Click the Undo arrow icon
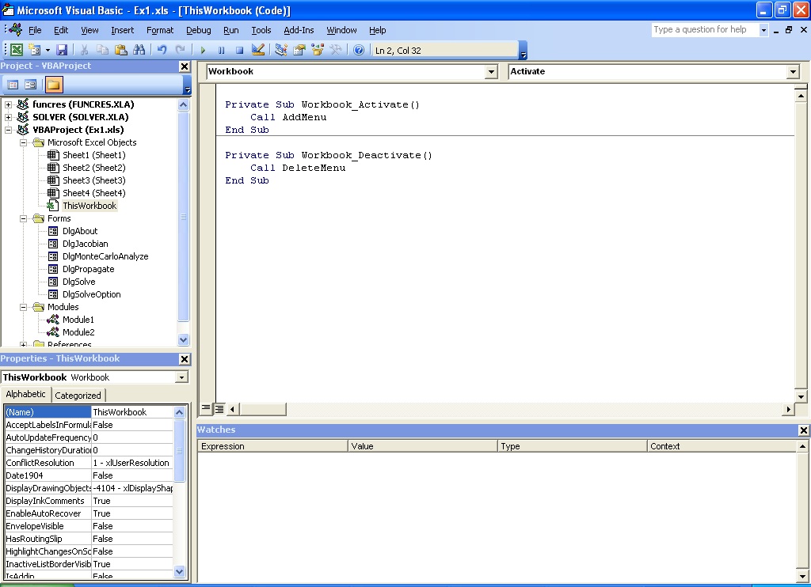The height and width of the screenshot is (587, 811). click(x=162, y=50)
